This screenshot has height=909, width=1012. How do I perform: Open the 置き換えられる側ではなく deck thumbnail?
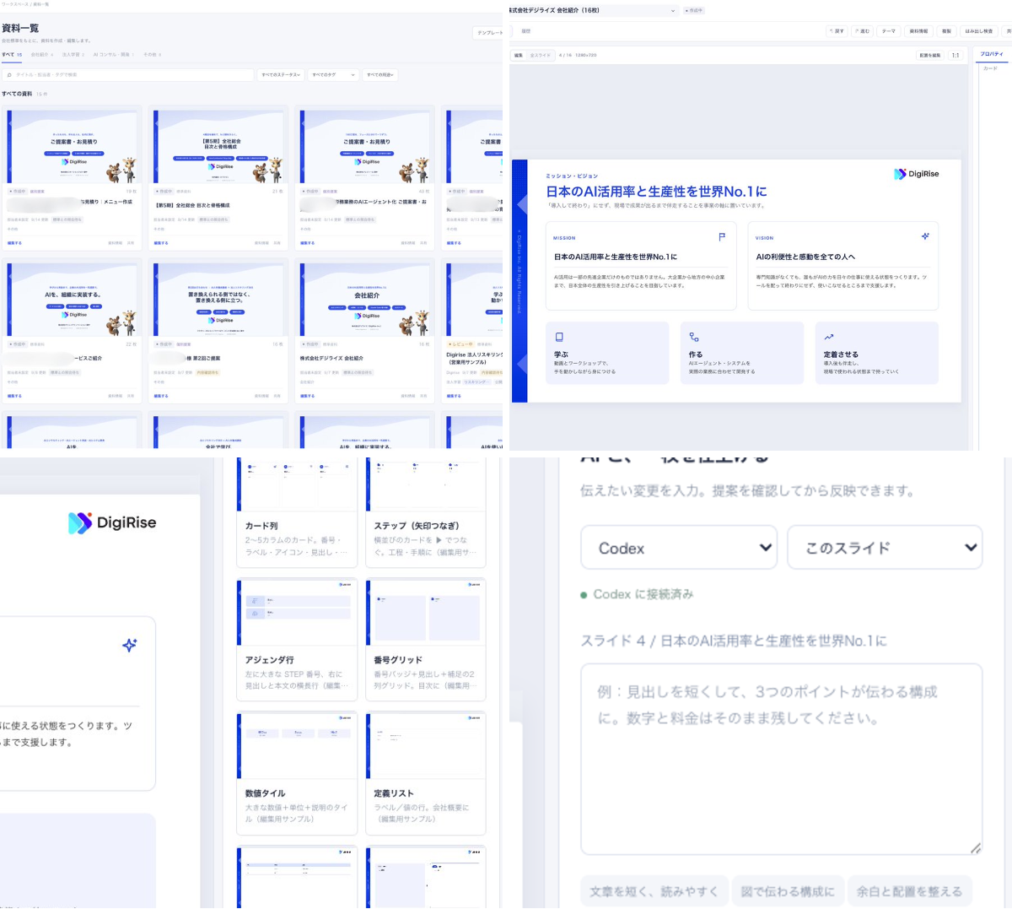(219, 300)
